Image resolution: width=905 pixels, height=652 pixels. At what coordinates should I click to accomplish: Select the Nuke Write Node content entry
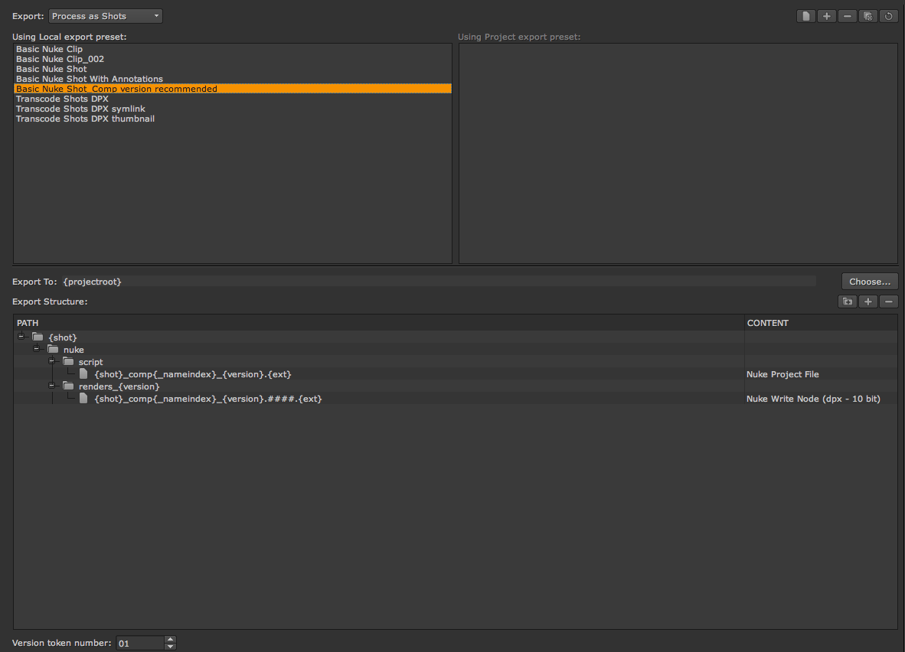813,399
